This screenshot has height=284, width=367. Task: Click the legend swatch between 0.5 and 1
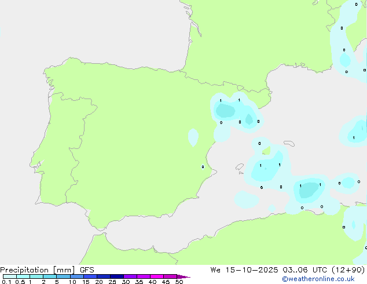[23, 276]
